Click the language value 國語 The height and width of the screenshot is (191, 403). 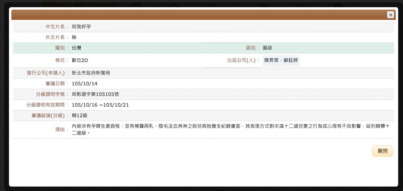coord(267,48)
